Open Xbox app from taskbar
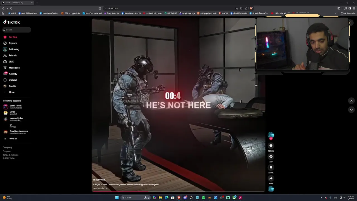357x201 pixels. tap(234, 198)
